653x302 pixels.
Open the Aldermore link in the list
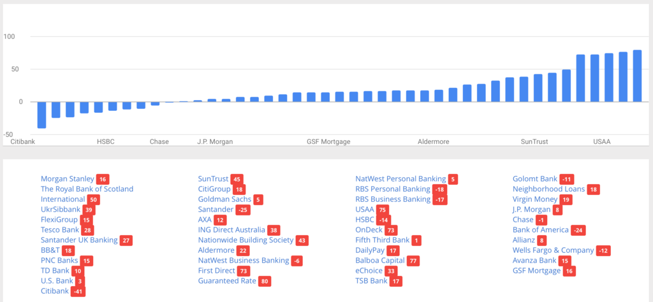(216, 250)
